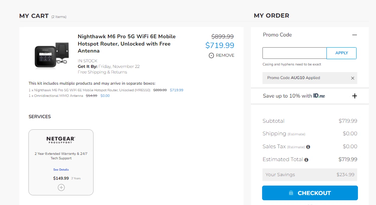Open the Nighthawk M6 Pro product title
Viewport: 376px width, 205px height.
coord(127,44)
